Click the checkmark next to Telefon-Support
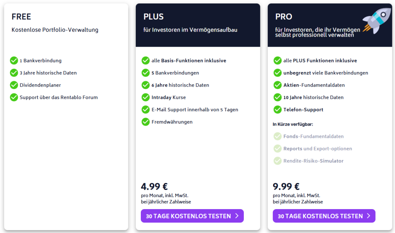 pyautogui.click(x=277, y=110)
